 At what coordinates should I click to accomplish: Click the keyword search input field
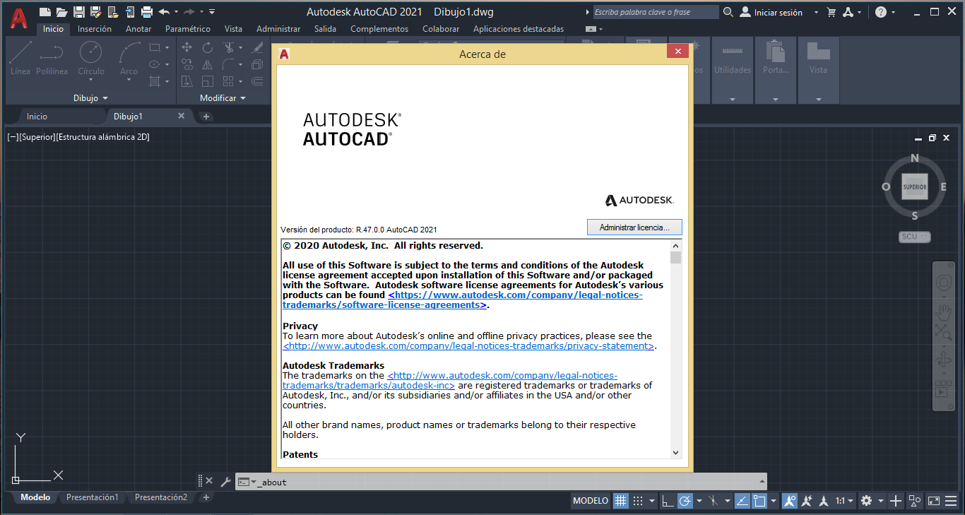tap(656, 12)
